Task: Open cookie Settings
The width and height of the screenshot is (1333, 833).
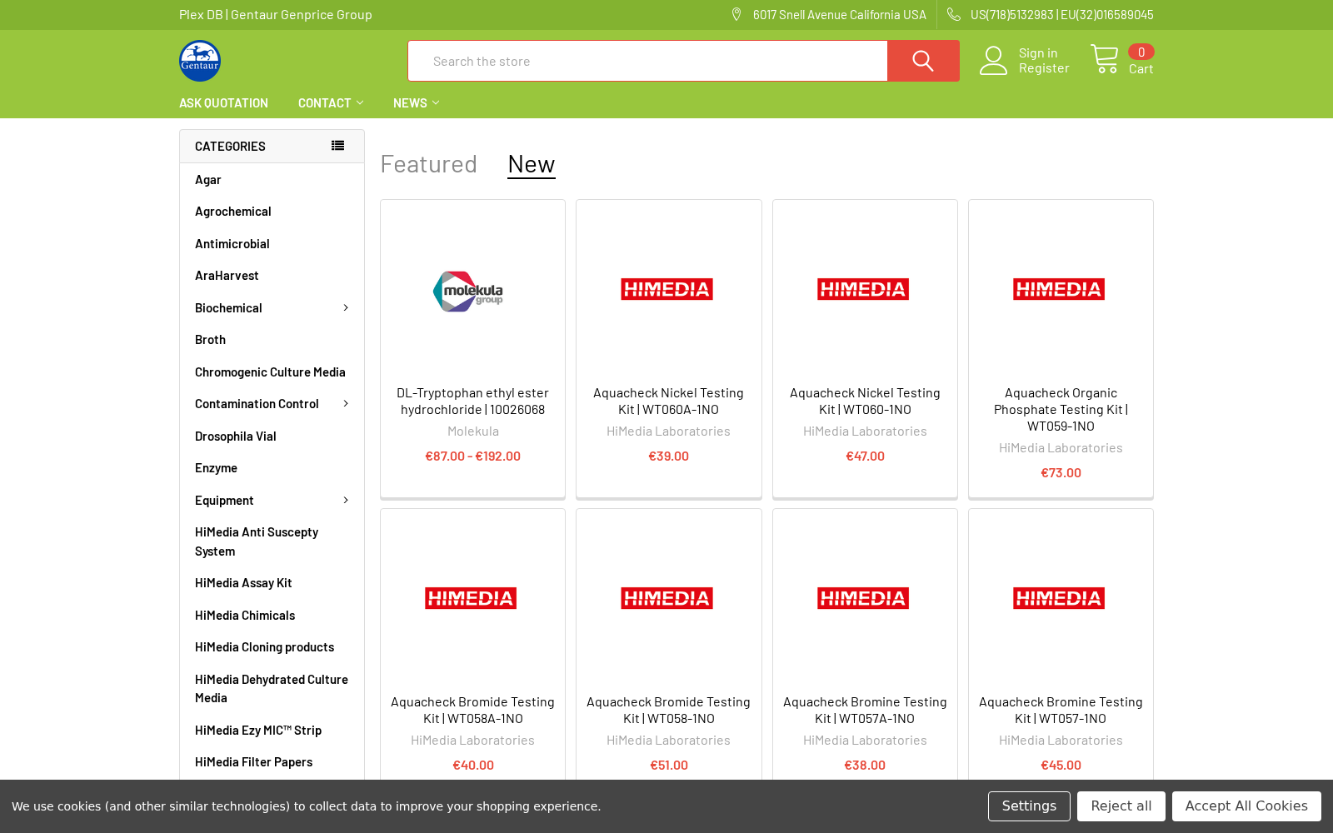Action: coord(1029,806)
